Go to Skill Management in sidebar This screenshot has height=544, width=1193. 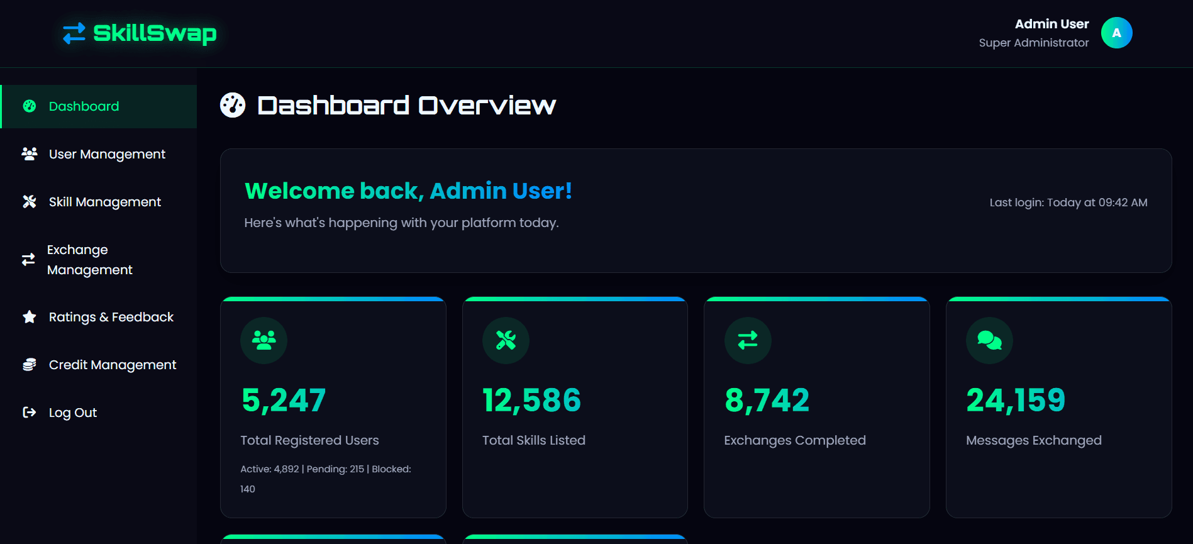point(99,202)
